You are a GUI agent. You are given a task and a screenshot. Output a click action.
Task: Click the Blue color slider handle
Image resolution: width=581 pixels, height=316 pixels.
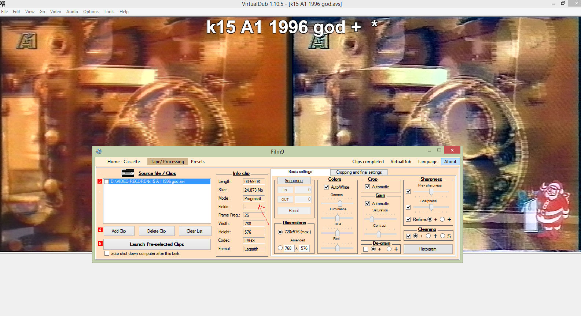pyautogui.click(x=337, y=233)
